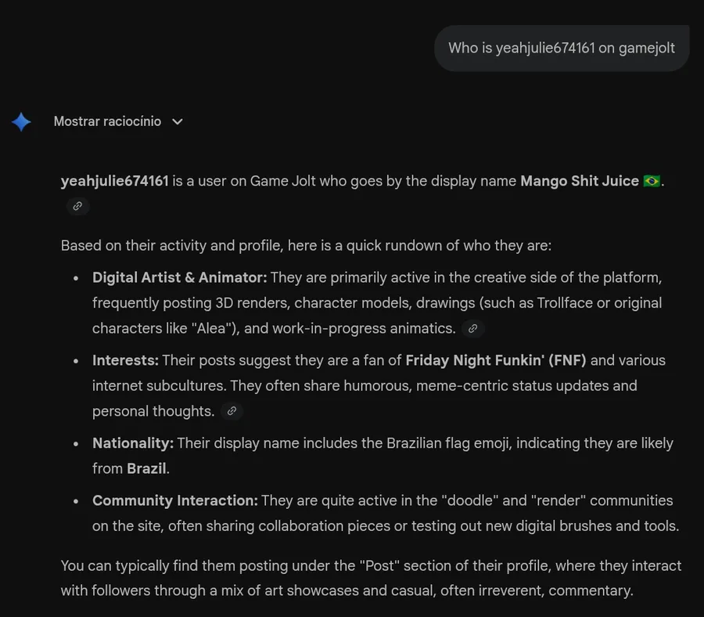704x617 pixels.
Task: Click the bold username "yeahjulie674161" in the response
Action: (x=115, y=182)
